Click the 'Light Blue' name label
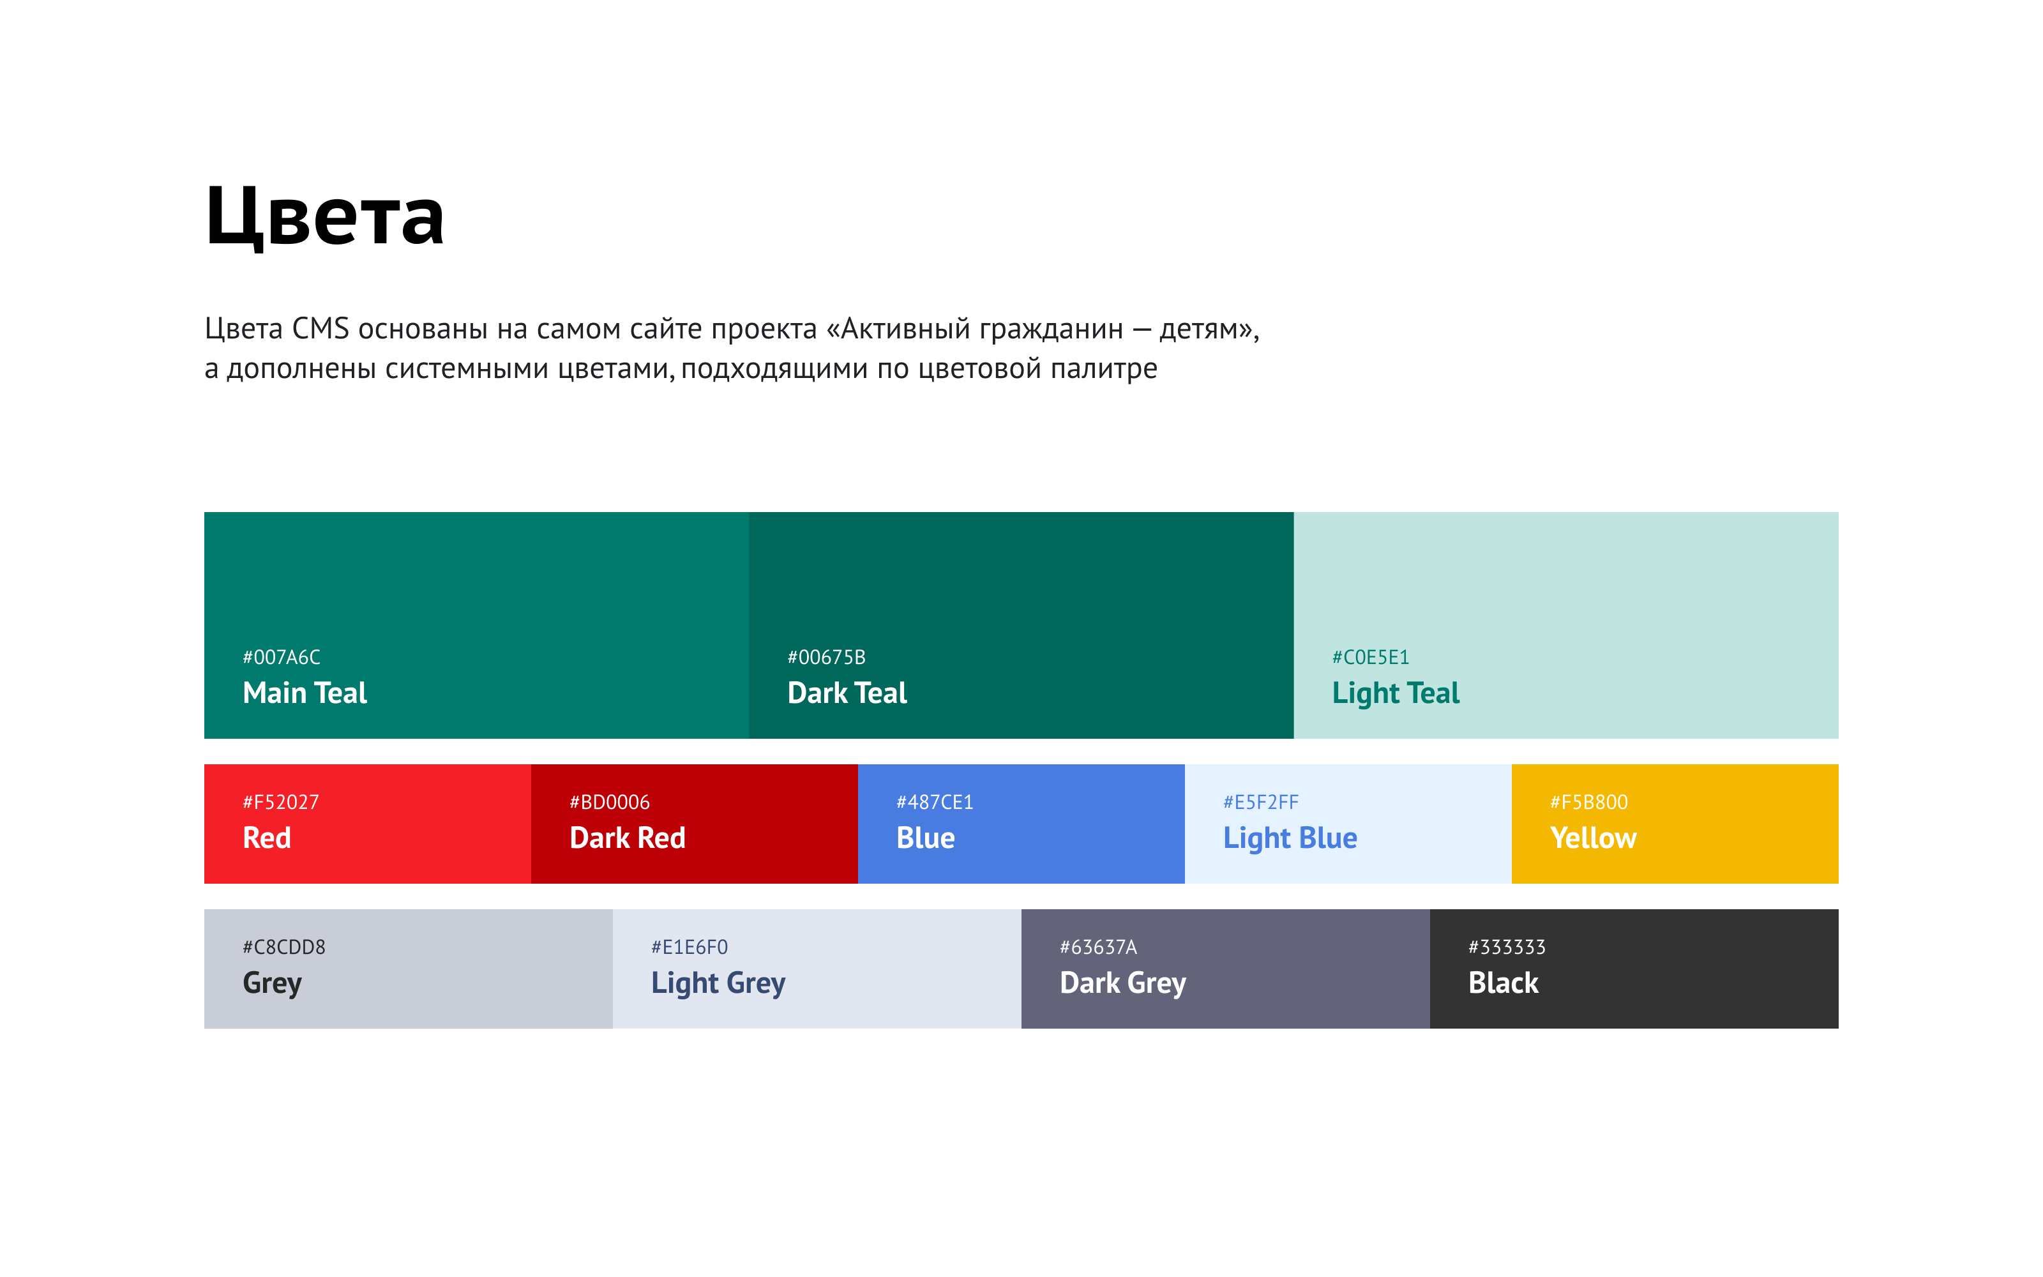The image size is (2043, 1277). [1289, 838]
